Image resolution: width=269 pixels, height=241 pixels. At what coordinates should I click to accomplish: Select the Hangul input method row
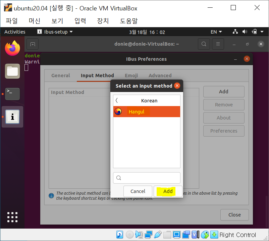click(147, 112)
